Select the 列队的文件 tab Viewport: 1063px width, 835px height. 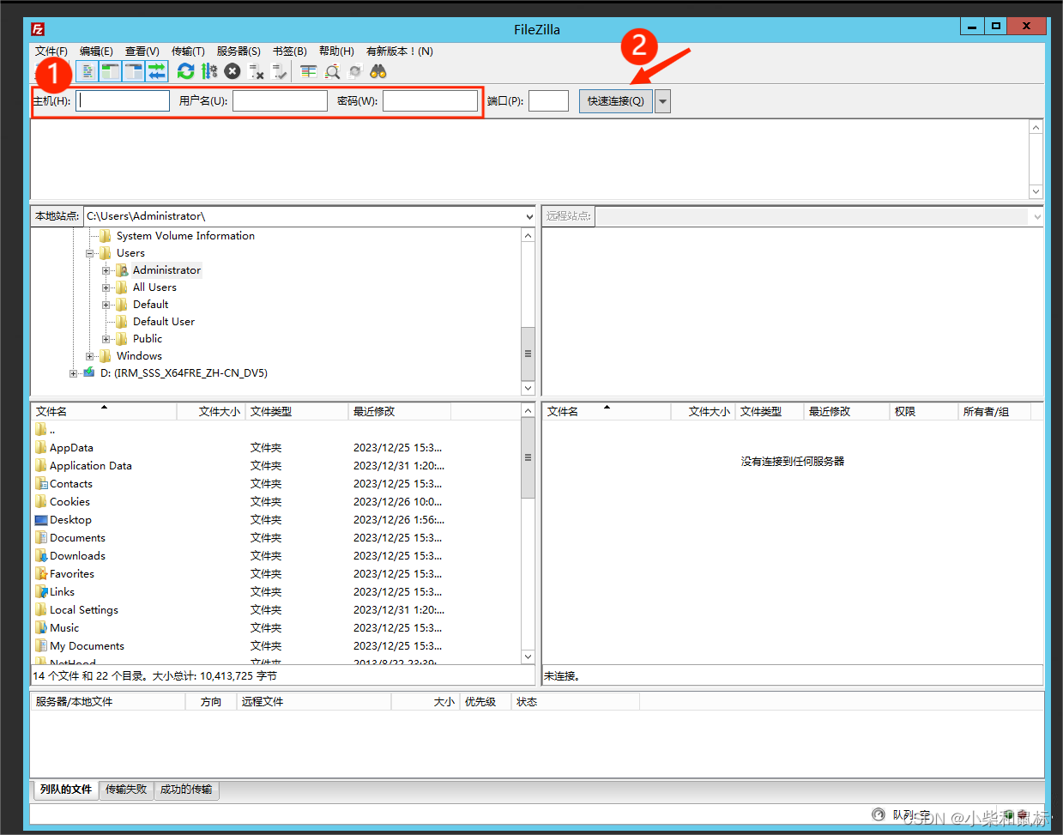(x=66, y=790)
